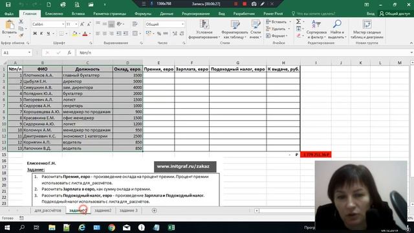
Task: Switch to the Данные ribbon tab
Action: tap(166, 14)
